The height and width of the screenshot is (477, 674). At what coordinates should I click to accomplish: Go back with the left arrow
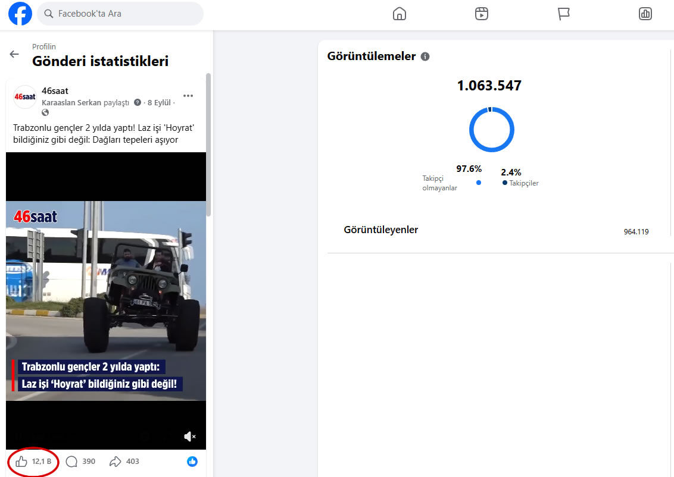[x=14, y=54]
